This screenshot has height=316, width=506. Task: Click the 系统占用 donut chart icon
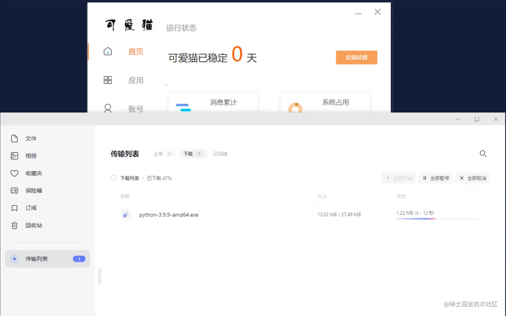(x=295, y=108)
